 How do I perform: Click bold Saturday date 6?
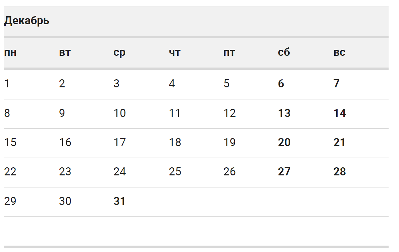(x=281, y=84)
